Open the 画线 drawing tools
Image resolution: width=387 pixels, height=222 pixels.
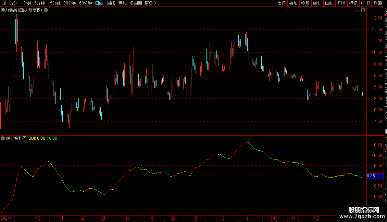[329, 3]
